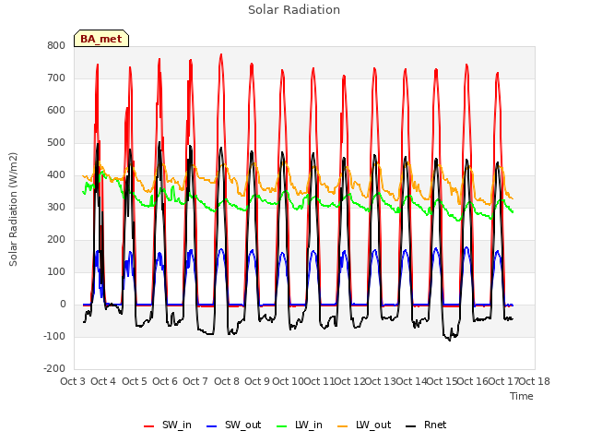Click the Oct 7 x-axis label
590x443 pixels.
[195, 381]
